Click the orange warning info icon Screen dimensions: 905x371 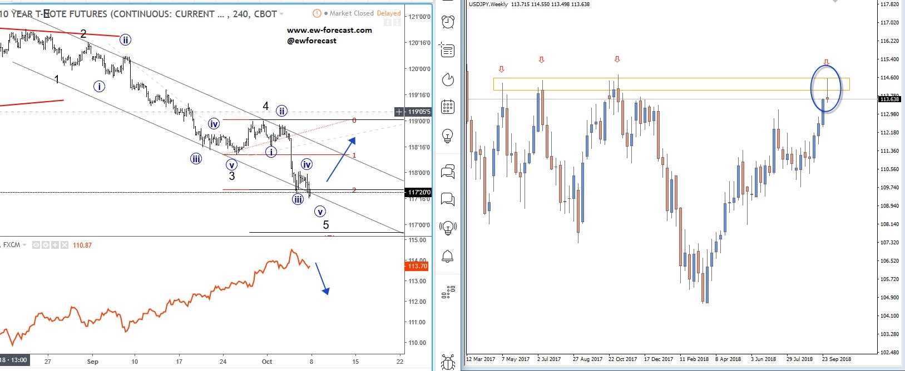tap(316, 13)
